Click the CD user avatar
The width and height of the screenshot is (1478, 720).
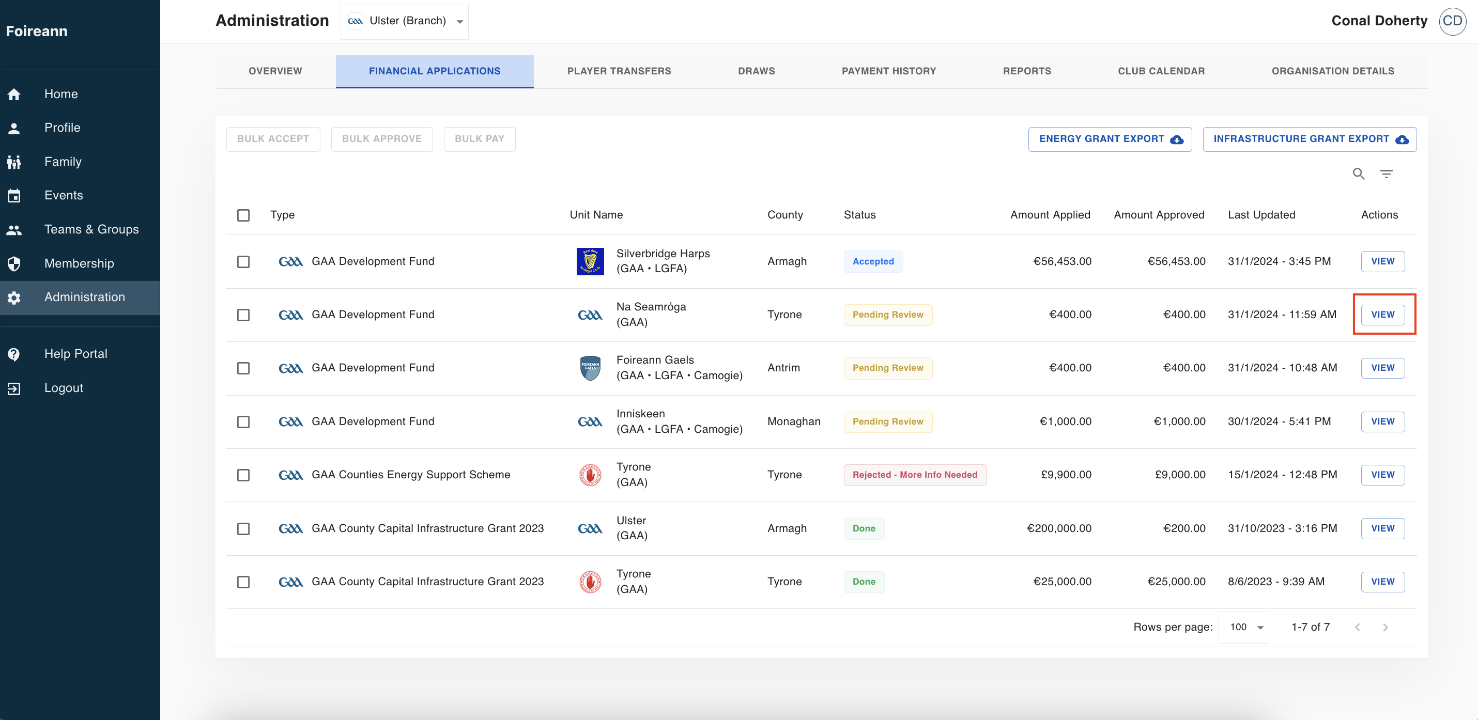pyautogui.click(x=1452, y=21)
